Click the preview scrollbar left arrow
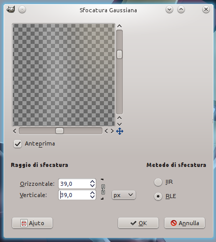The height and width of the screenshot is (242, 216). [15, 131]
